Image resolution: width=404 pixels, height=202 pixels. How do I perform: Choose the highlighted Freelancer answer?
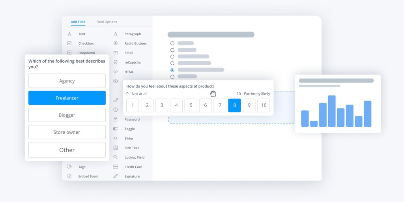tap(67, 98)
